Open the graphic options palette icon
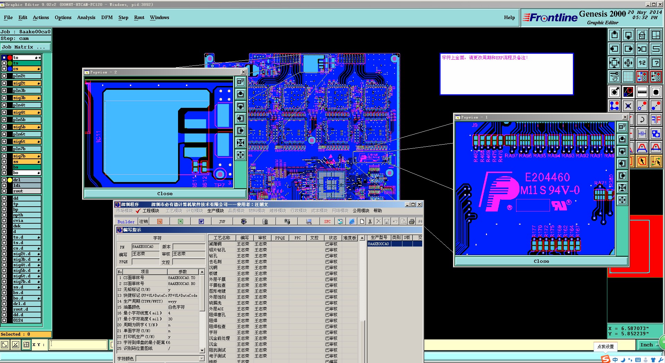Viewport: 665px width, 363px height. (614, 77)
